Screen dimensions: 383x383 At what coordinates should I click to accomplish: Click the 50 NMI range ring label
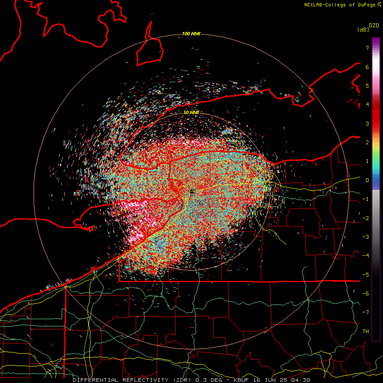click(x=191, y=113)
